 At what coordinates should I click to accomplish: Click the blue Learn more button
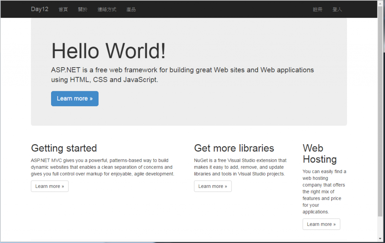tap(75, 98)
